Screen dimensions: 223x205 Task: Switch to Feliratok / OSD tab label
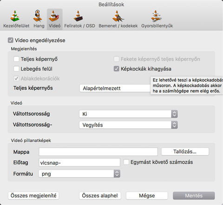click(x=79, y=26)
